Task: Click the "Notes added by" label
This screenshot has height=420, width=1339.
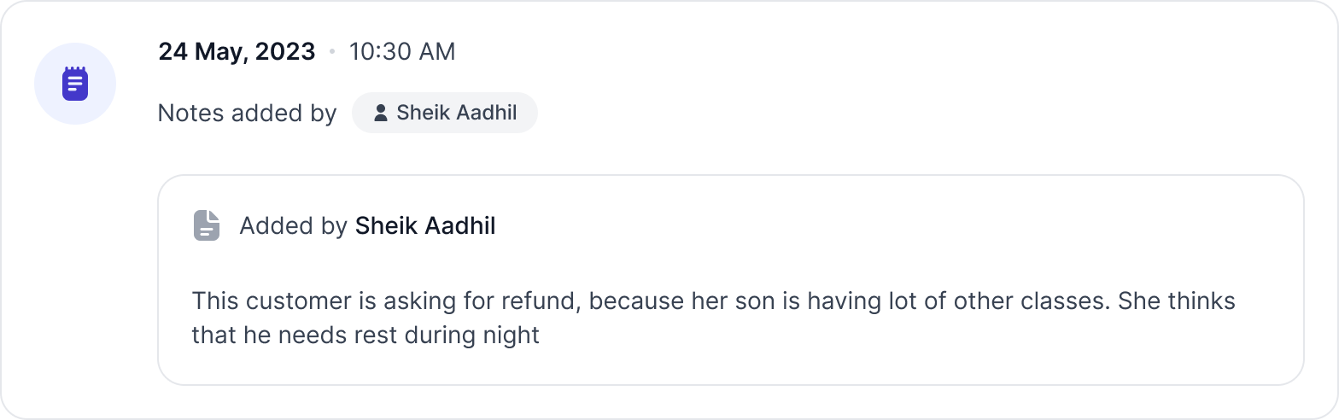Action: [x=247, y=113]
